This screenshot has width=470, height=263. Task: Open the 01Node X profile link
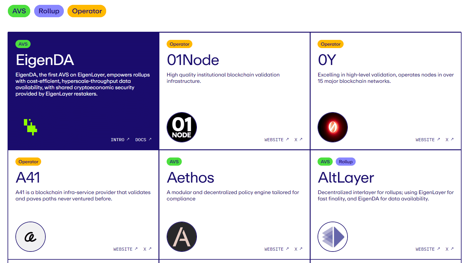[x=298, y=140]
